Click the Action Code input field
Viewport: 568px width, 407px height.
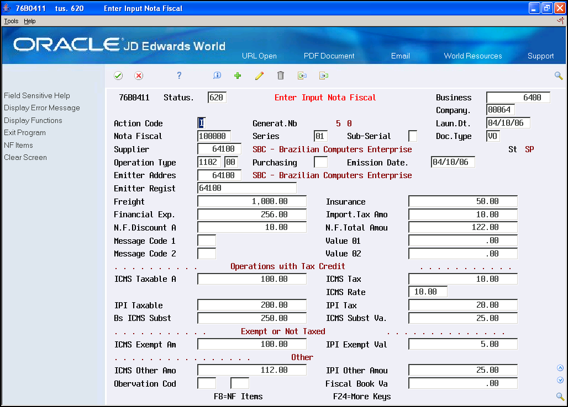tap(202, 123)
